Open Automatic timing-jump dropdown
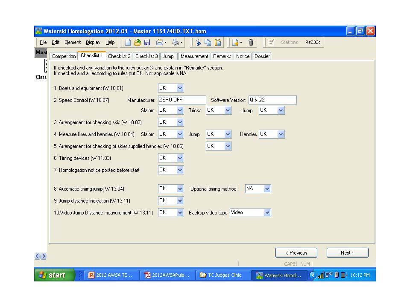 [180, 189]
